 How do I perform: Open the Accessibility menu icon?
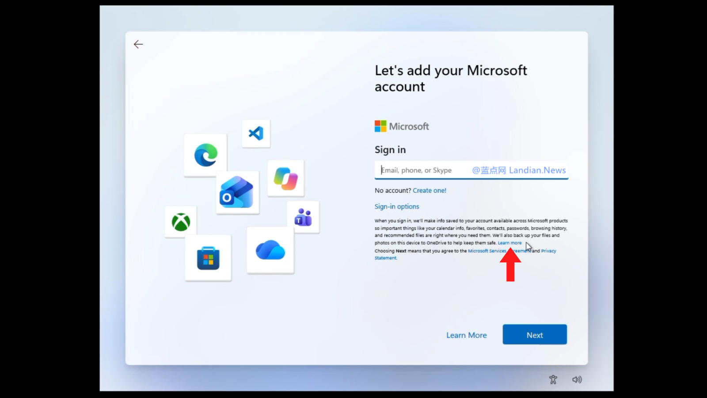(553, 379)
